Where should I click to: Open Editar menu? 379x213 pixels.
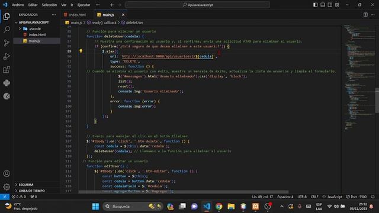[x=33, y=5]
